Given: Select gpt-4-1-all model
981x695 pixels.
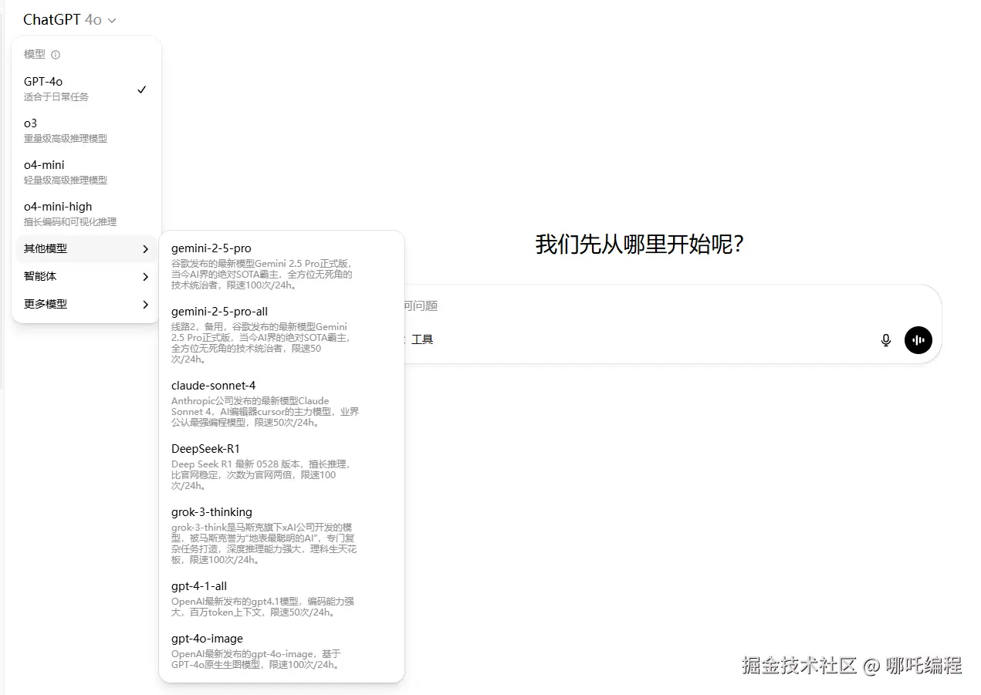Looking at the screenshot, I should 281,599.
